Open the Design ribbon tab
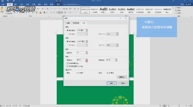Screen dimensions: 193x107 click(22, 4)
